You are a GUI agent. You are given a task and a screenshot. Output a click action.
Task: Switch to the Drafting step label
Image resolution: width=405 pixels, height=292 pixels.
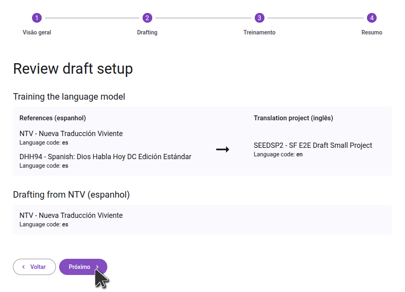[147, 32]
